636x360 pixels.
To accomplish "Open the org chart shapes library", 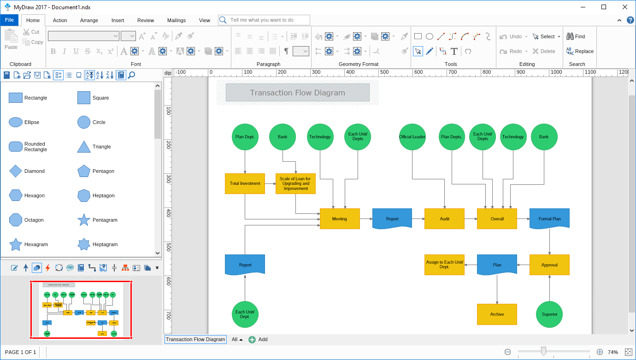I will pos(125,268).
